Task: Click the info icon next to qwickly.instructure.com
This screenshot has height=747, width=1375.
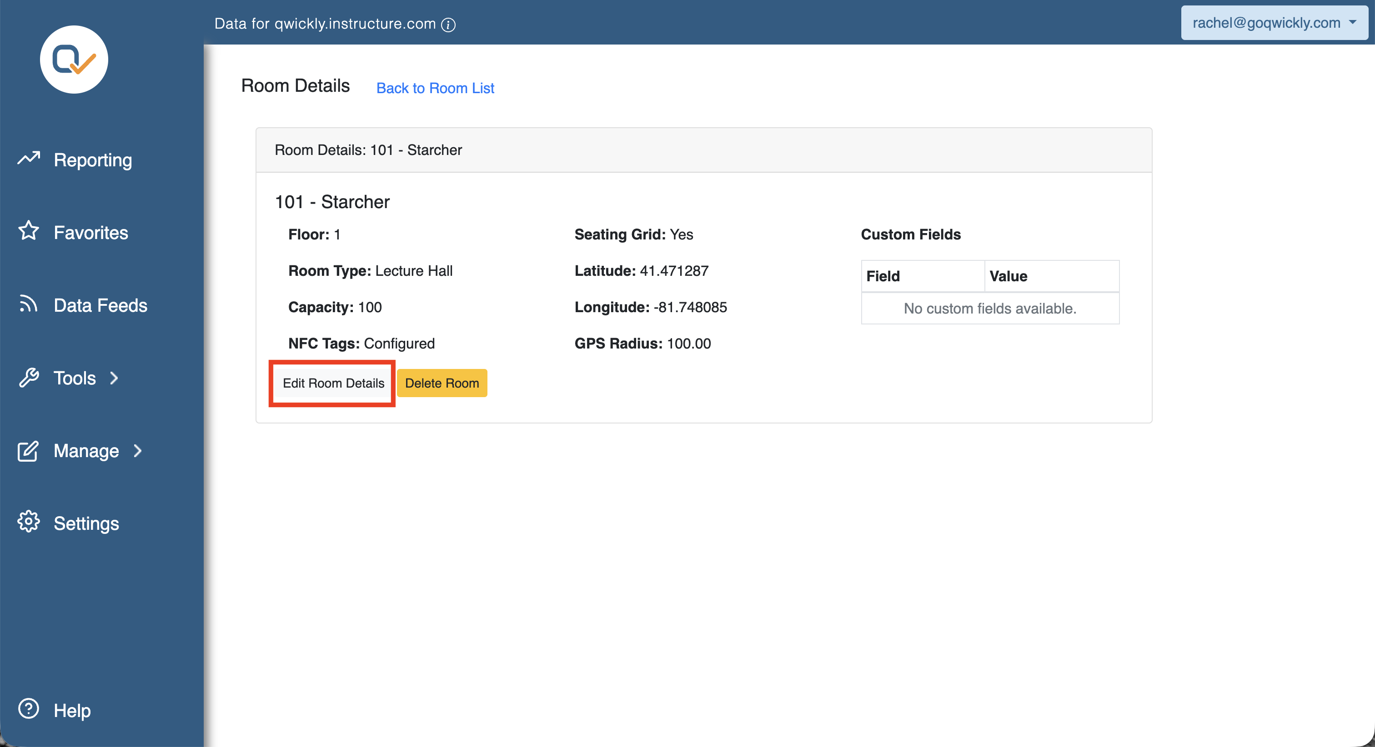Action: [x=448, y=25]
